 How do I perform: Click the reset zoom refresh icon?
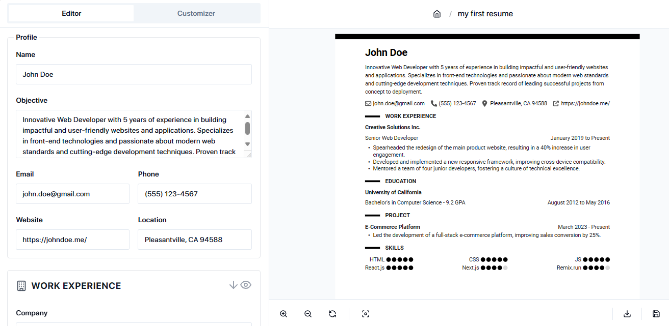click(x=332, y=314)
